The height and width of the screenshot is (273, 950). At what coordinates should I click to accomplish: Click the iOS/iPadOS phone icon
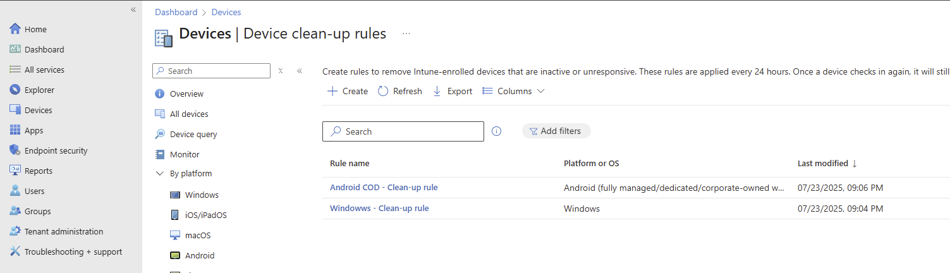click(x=175, y=215)
